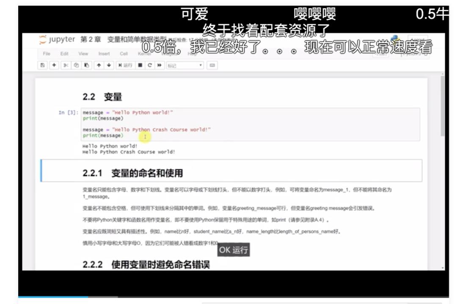Viewport: 457px width, 304px height.
Task: Open the File menu
Action: click(47, 53)
